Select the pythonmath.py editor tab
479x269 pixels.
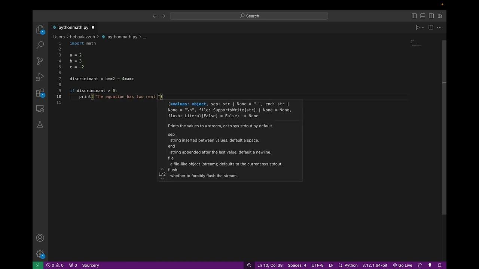pyautogui.click(x=73, y=27)
